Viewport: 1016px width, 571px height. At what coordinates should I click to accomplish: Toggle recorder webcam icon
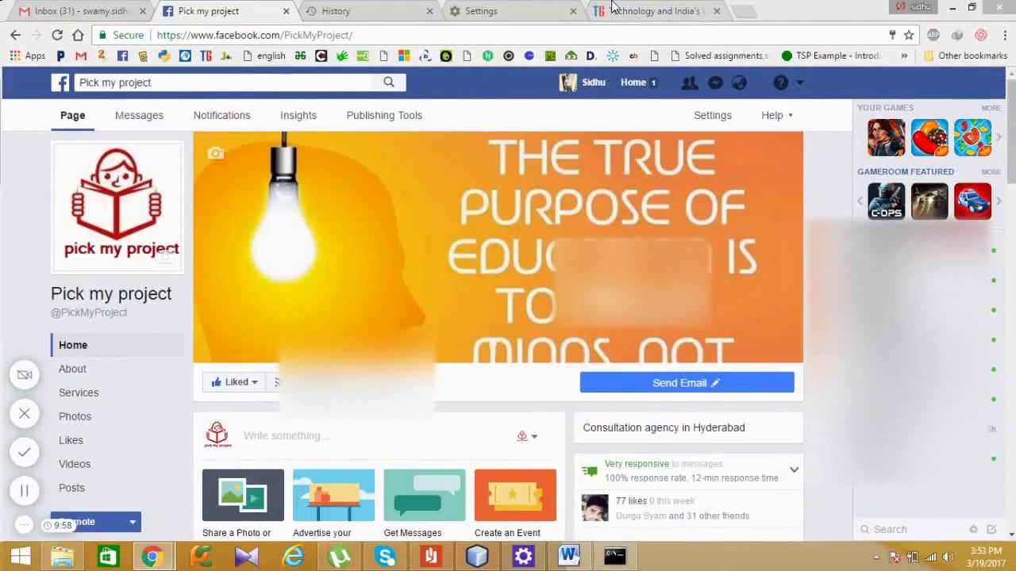(25, 374)
